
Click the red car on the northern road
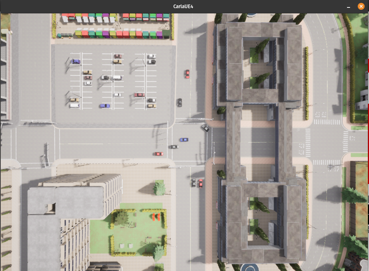point(187,74)
